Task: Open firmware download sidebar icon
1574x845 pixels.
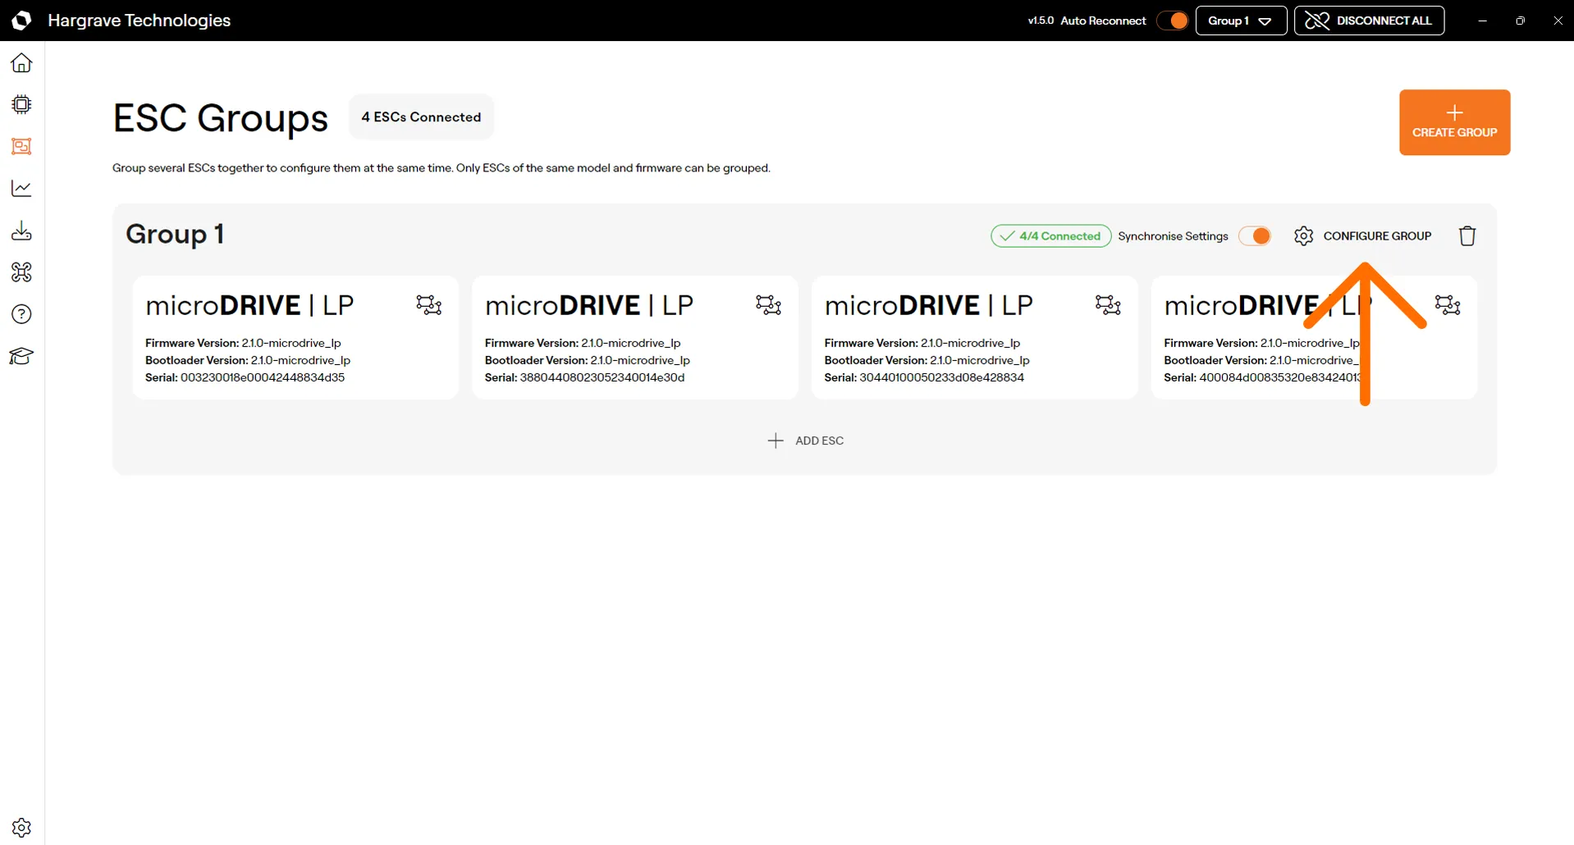Action: point(21,231)
